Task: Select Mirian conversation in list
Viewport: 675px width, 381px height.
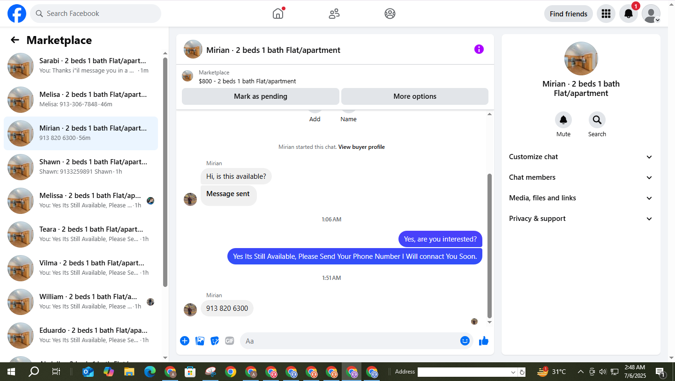Action: click(81, 133)
